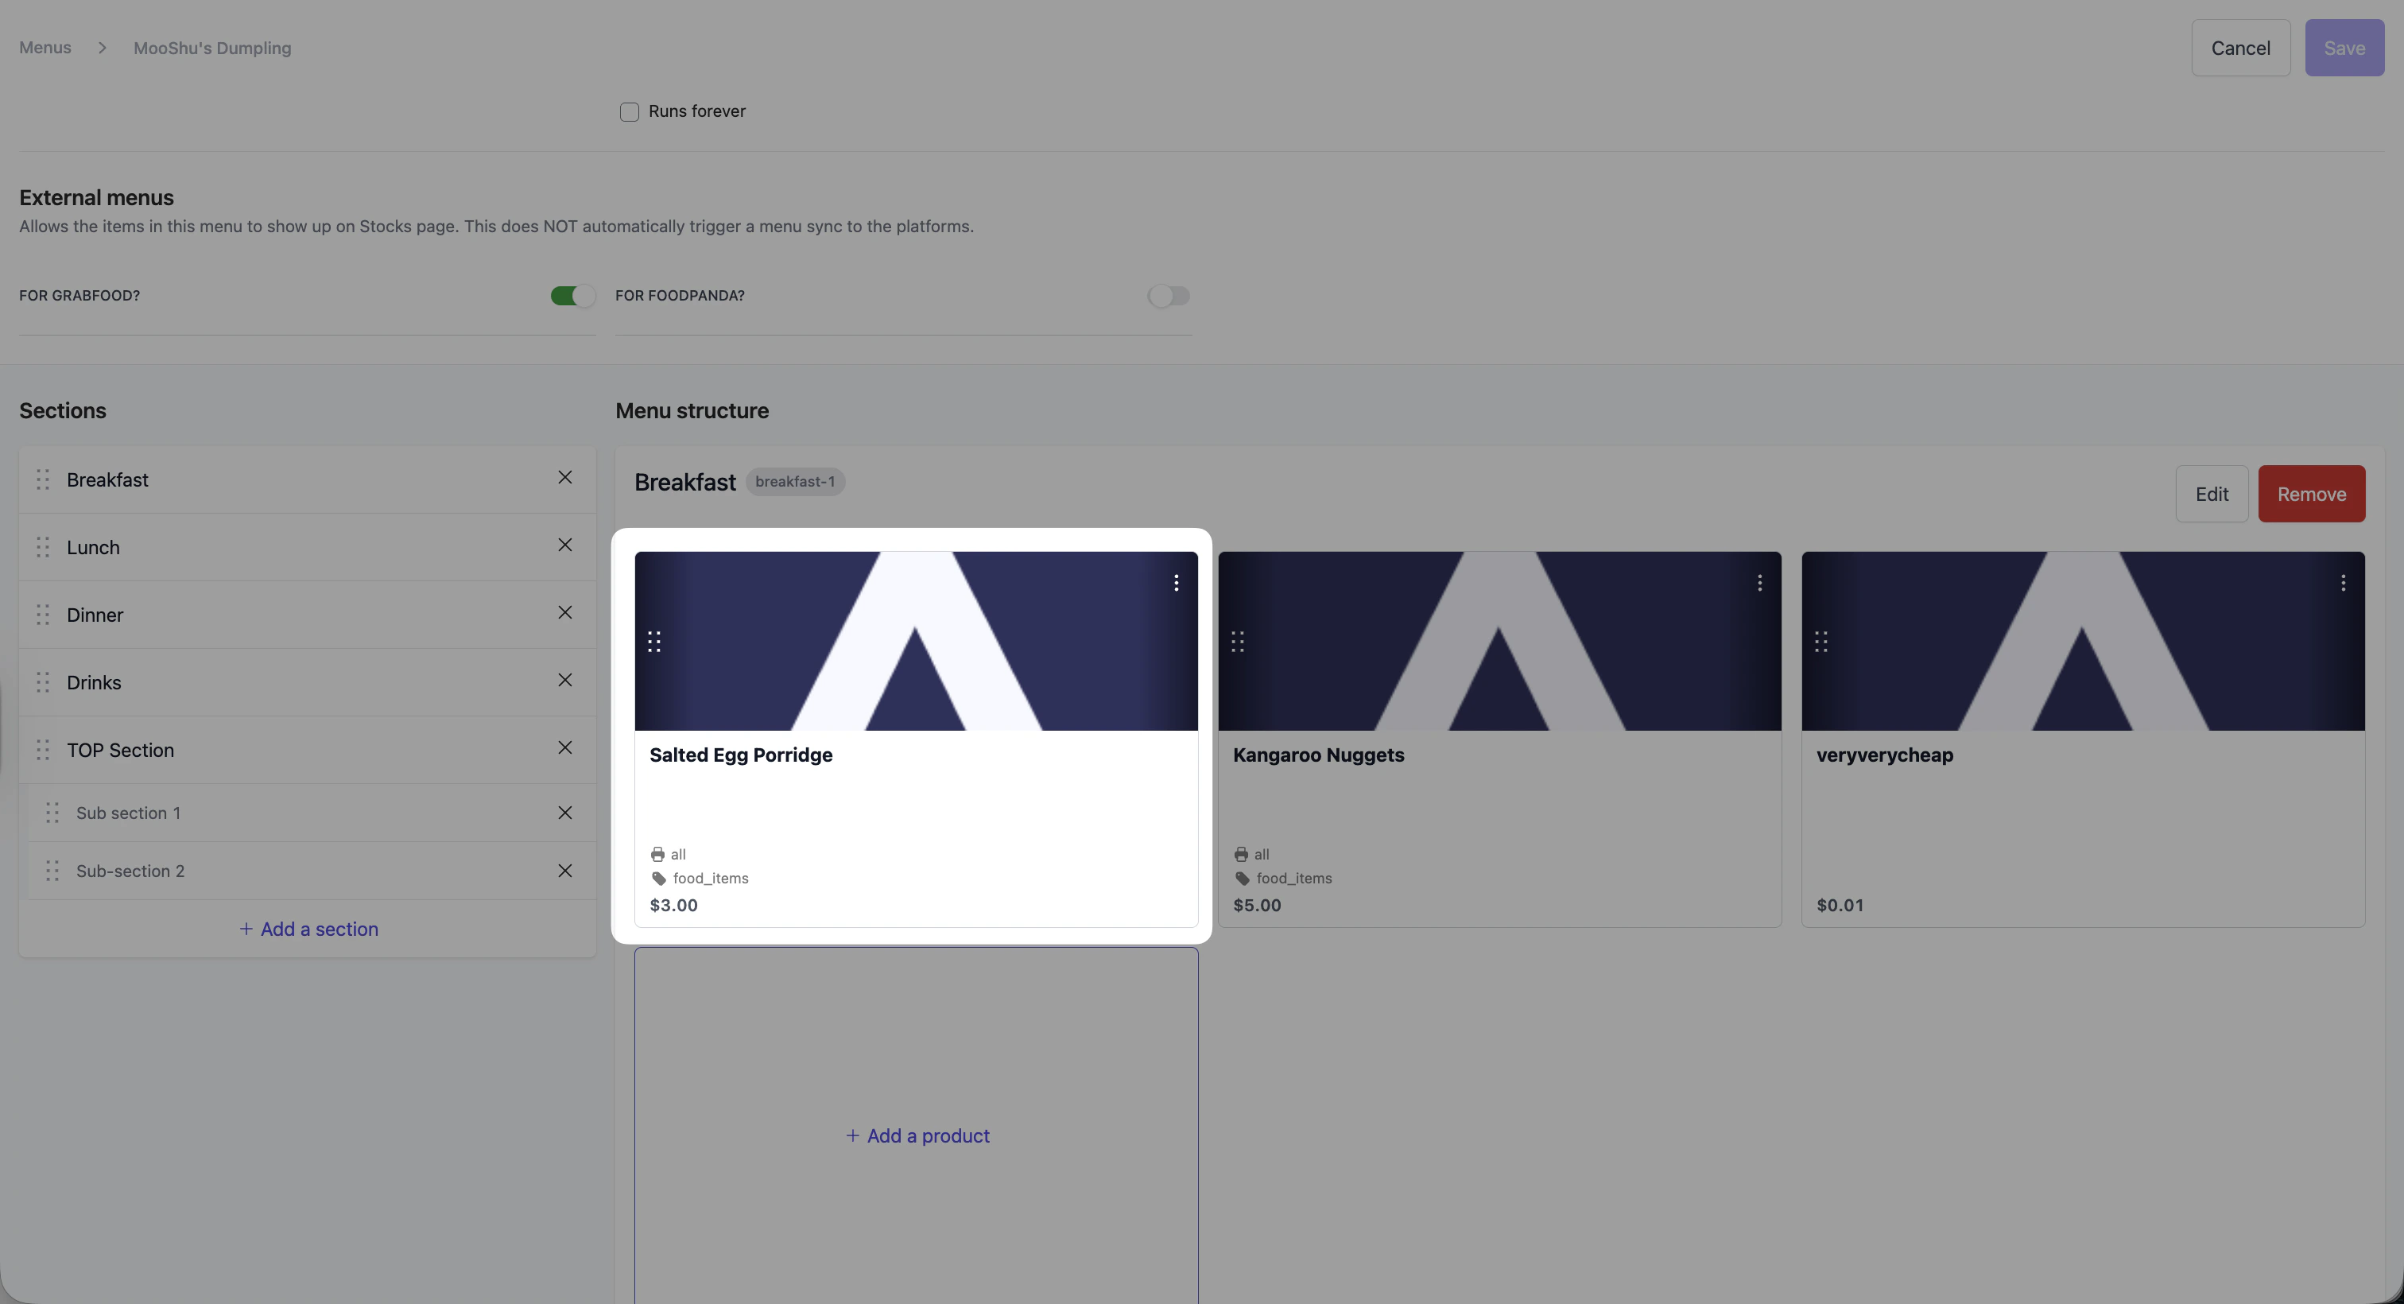The height and width of the screenshot is (1304, 2404).
Task: Click drag handle beside TOP Section row
Action: pos(43,750)
